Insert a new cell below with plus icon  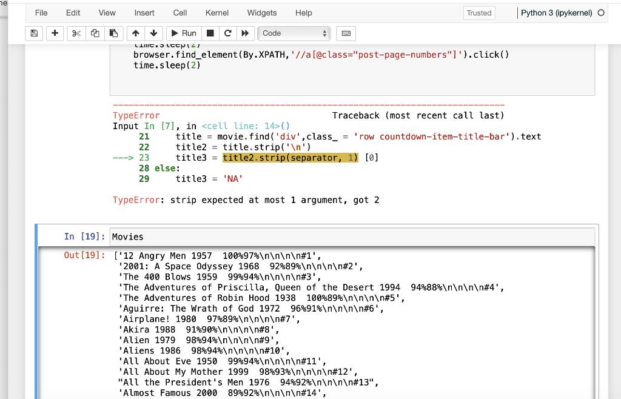point(55,33)
